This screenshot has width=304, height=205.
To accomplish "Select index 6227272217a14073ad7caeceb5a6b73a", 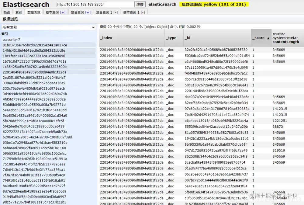I will point(48,132).
